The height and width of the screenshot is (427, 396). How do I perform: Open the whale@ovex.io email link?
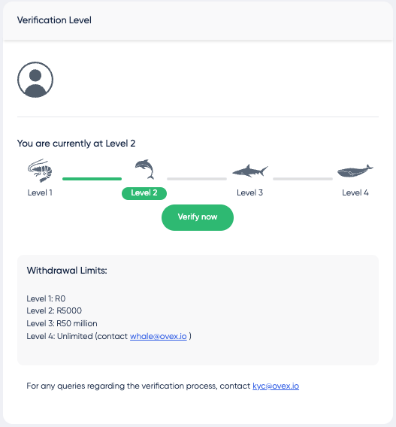pyautogui.click(x=159, y=336)
